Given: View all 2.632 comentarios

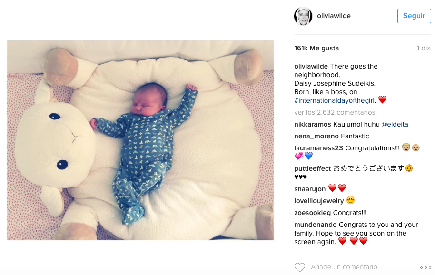Looking at the screenshot, I should tap(335, 112).
